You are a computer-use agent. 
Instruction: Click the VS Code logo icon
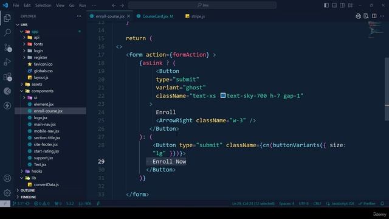pos(5,5)
